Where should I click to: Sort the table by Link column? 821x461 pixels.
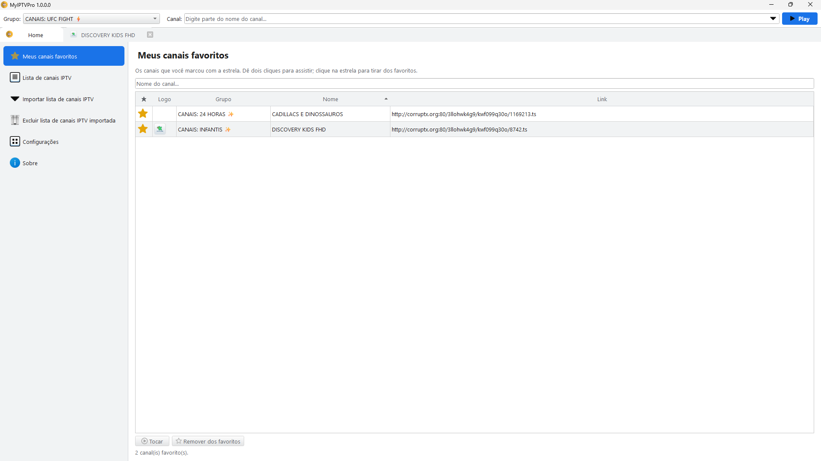pyautogui.click(x=602, y=99)
